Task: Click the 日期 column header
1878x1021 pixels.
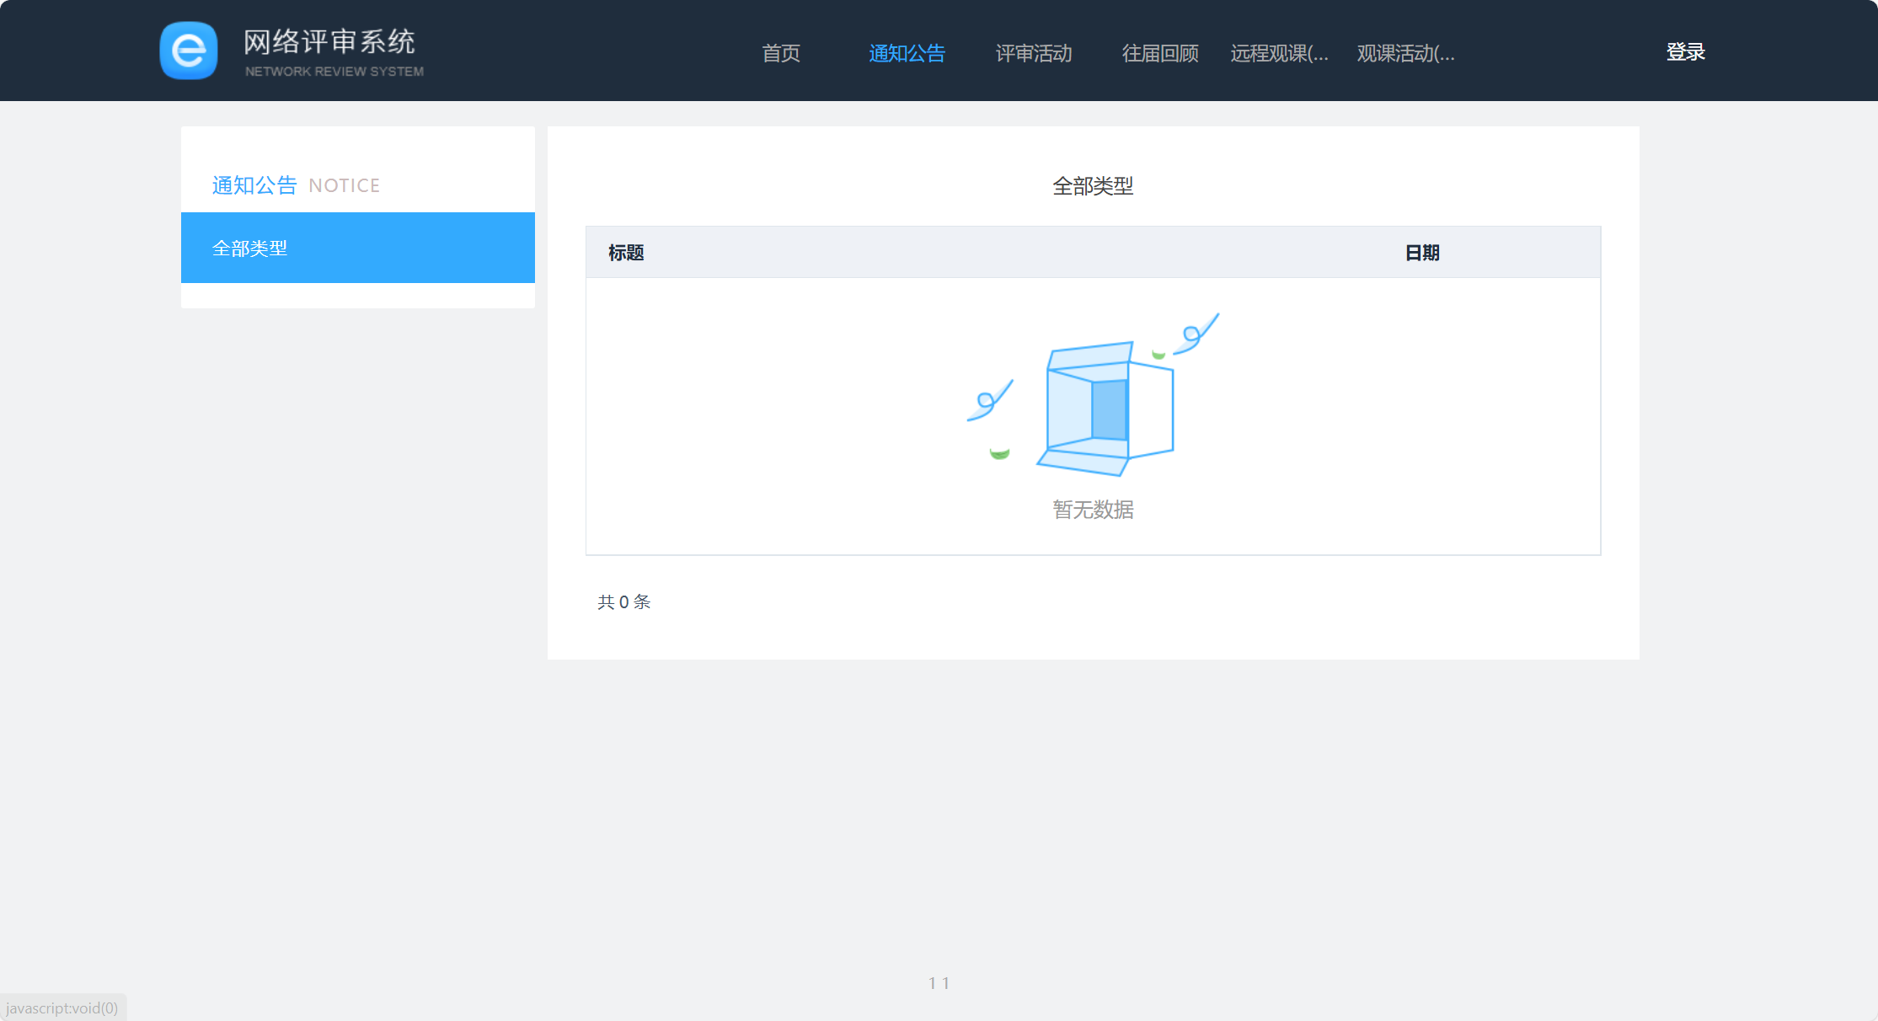Action: pos(1422,253)
